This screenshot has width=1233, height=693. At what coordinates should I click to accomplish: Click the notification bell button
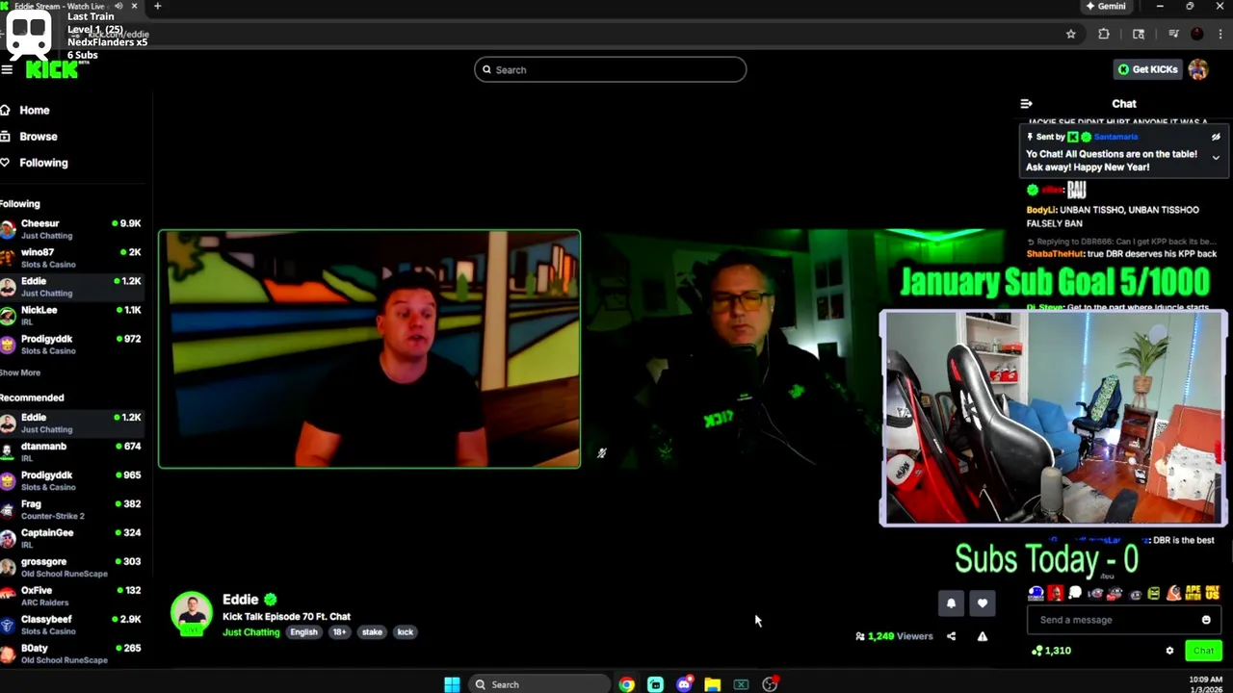(x=951, y=603)
